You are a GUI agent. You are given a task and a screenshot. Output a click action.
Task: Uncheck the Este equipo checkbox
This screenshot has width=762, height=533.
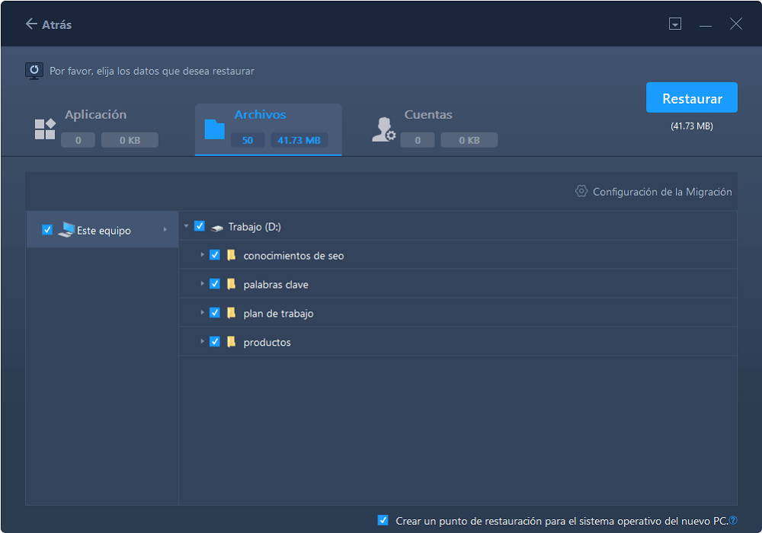point(47,230)
